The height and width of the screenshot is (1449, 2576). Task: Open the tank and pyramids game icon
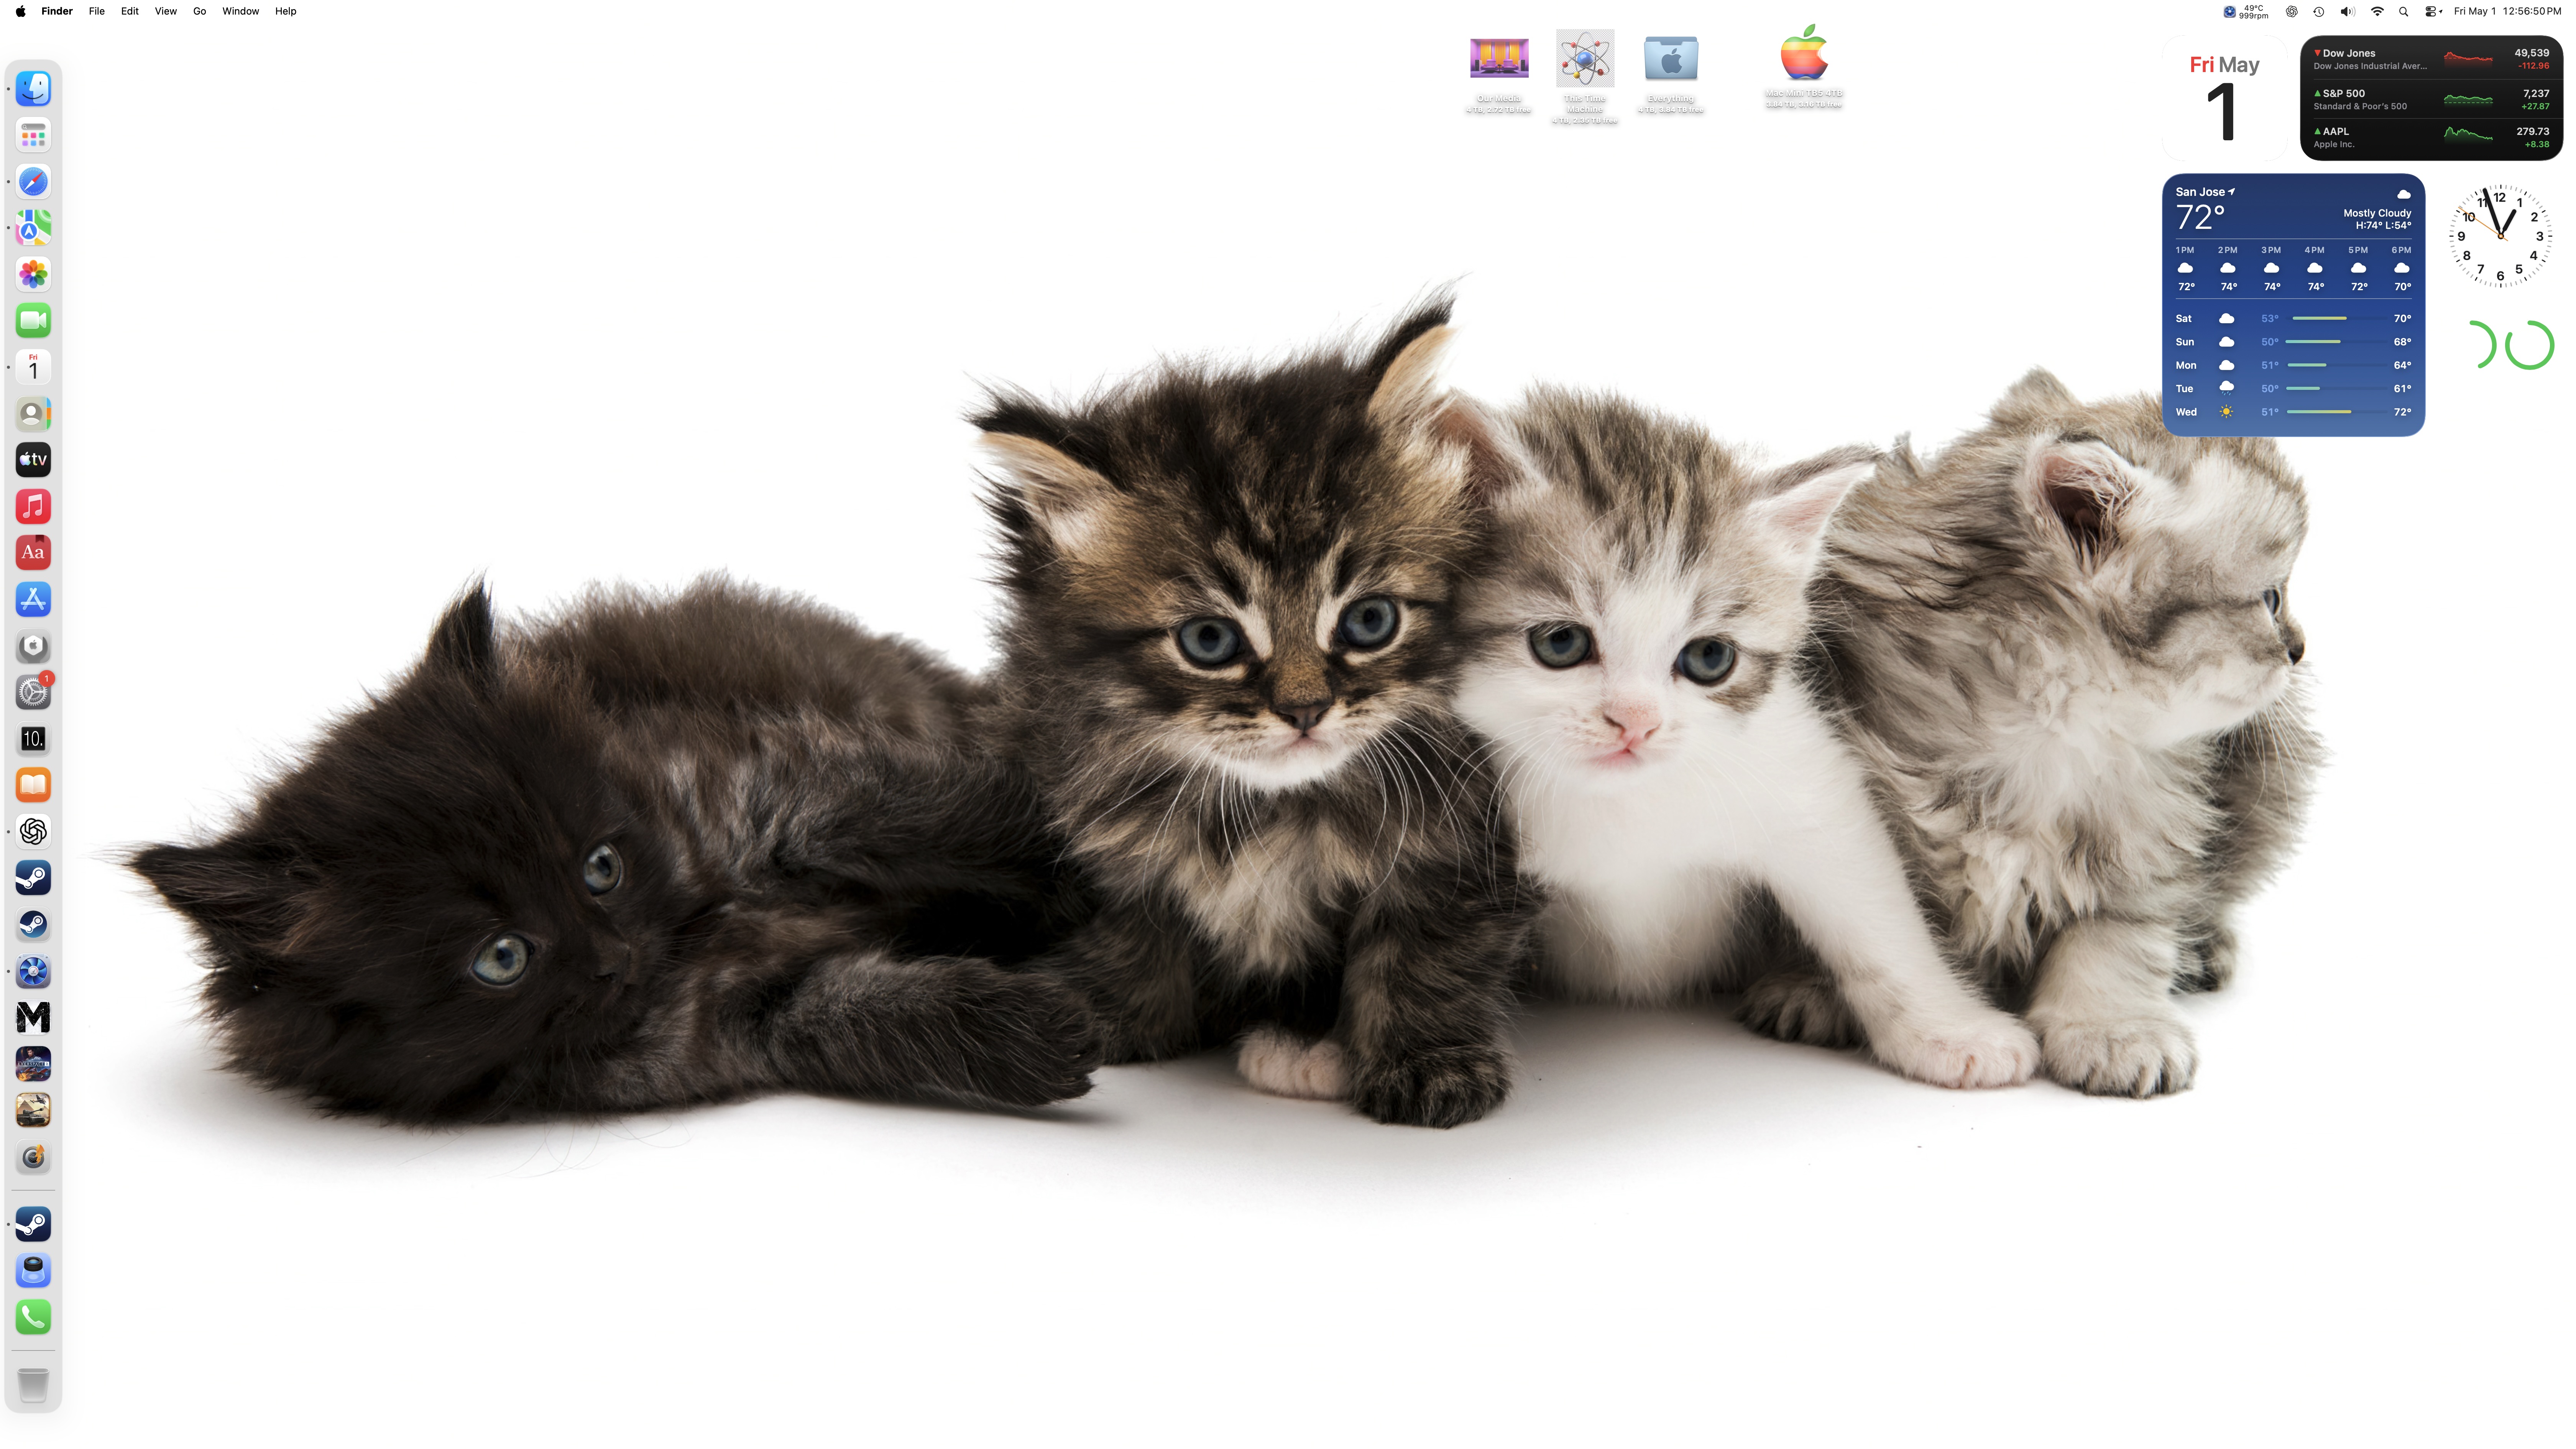click(x=33, y=1110)
